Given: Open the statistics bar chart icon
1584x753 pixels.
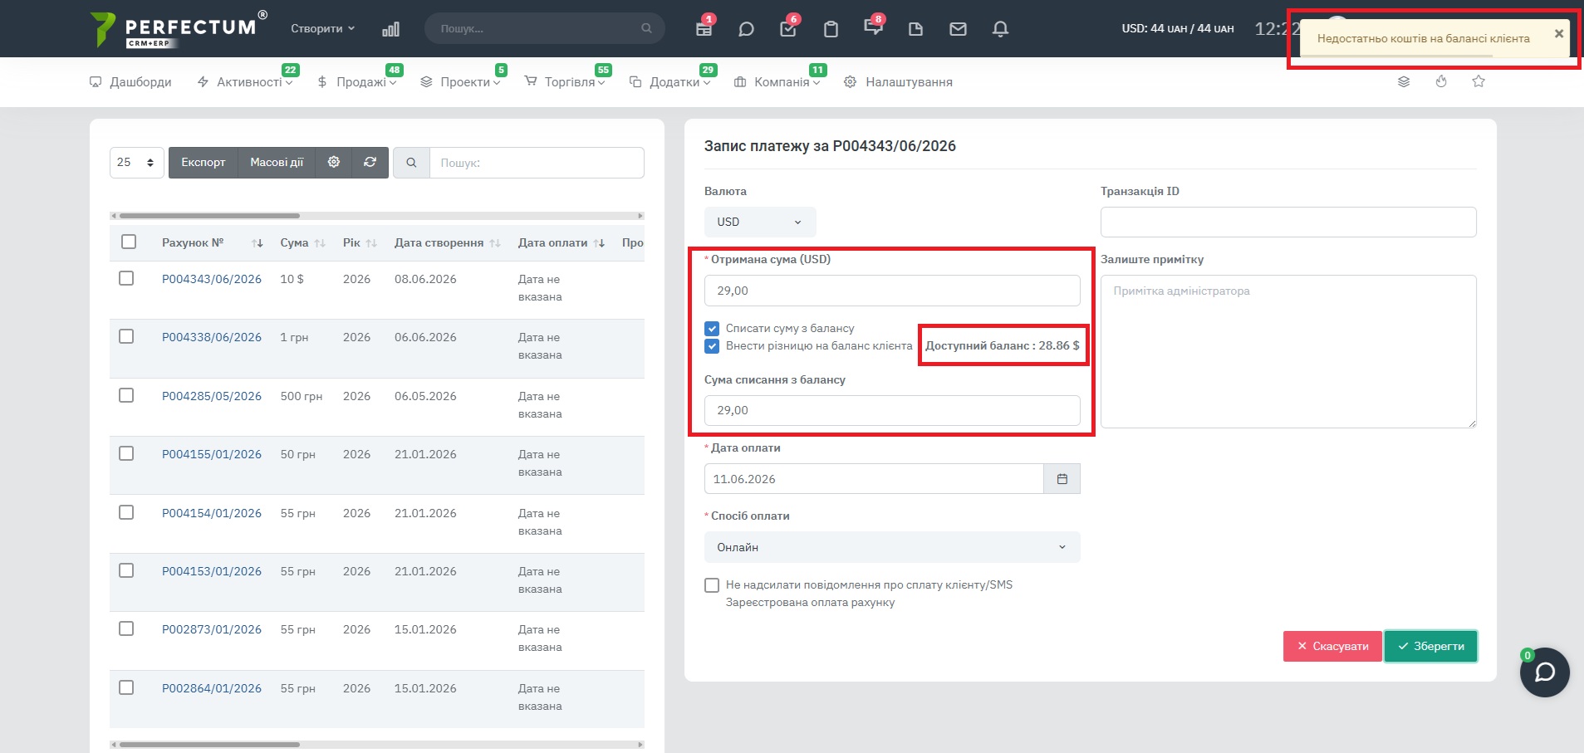Looking at the screenshot, I should [x=390, y=29].
